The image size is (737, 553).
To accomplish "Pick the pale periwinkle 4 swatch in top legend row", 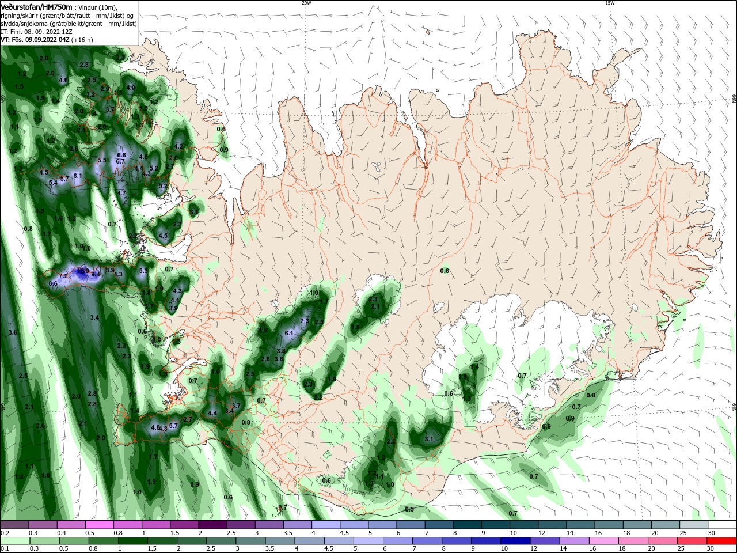I will [x=326, y=525].
